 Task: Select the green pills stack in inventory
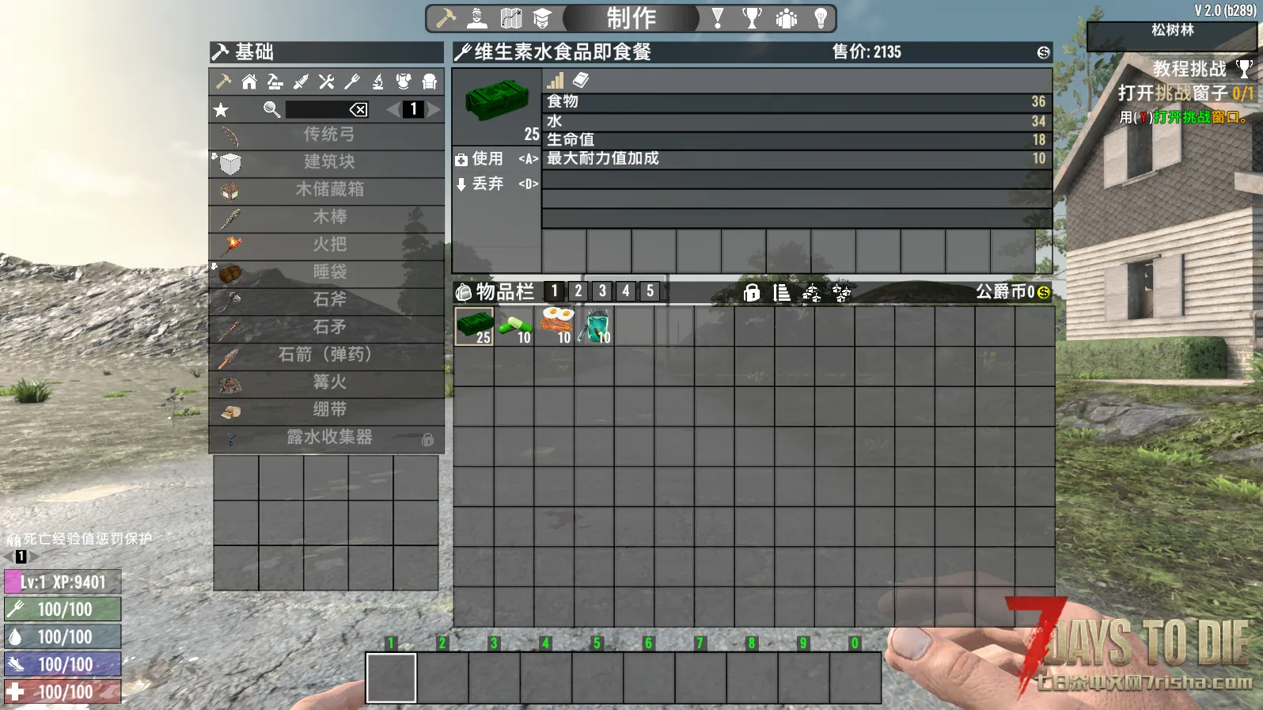(514, 326)
